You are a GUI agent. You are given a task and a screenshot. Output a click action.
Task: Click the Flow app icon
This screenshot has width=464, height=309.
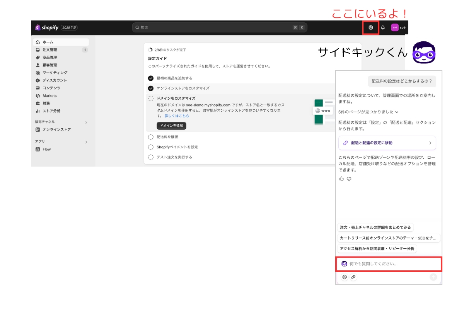pyautogui.click(x=38, y=149)
